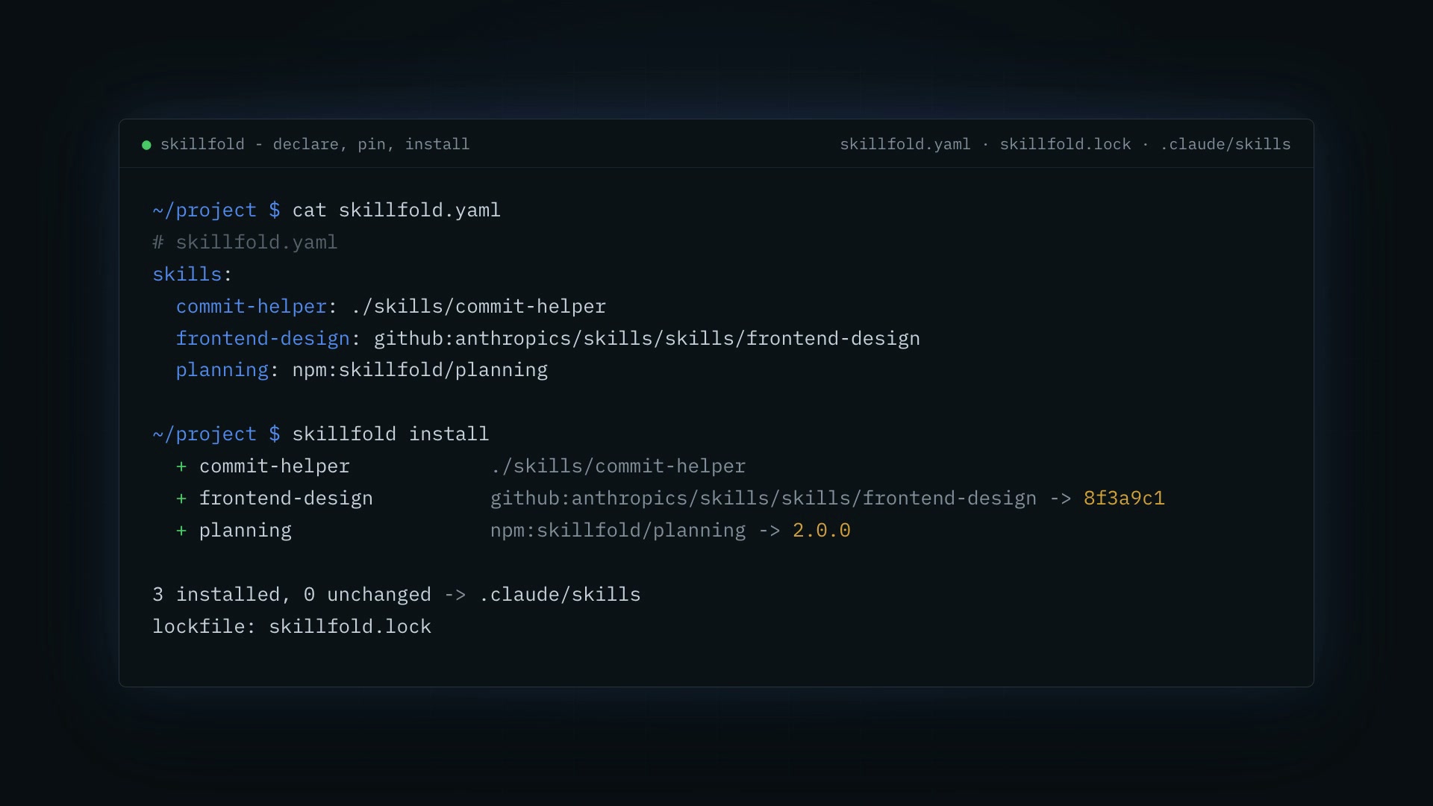The width and height of the screenshot is (1433, 806).
Task: Click the 'skills:' yaml key
Action: click(x=193, y=275)
